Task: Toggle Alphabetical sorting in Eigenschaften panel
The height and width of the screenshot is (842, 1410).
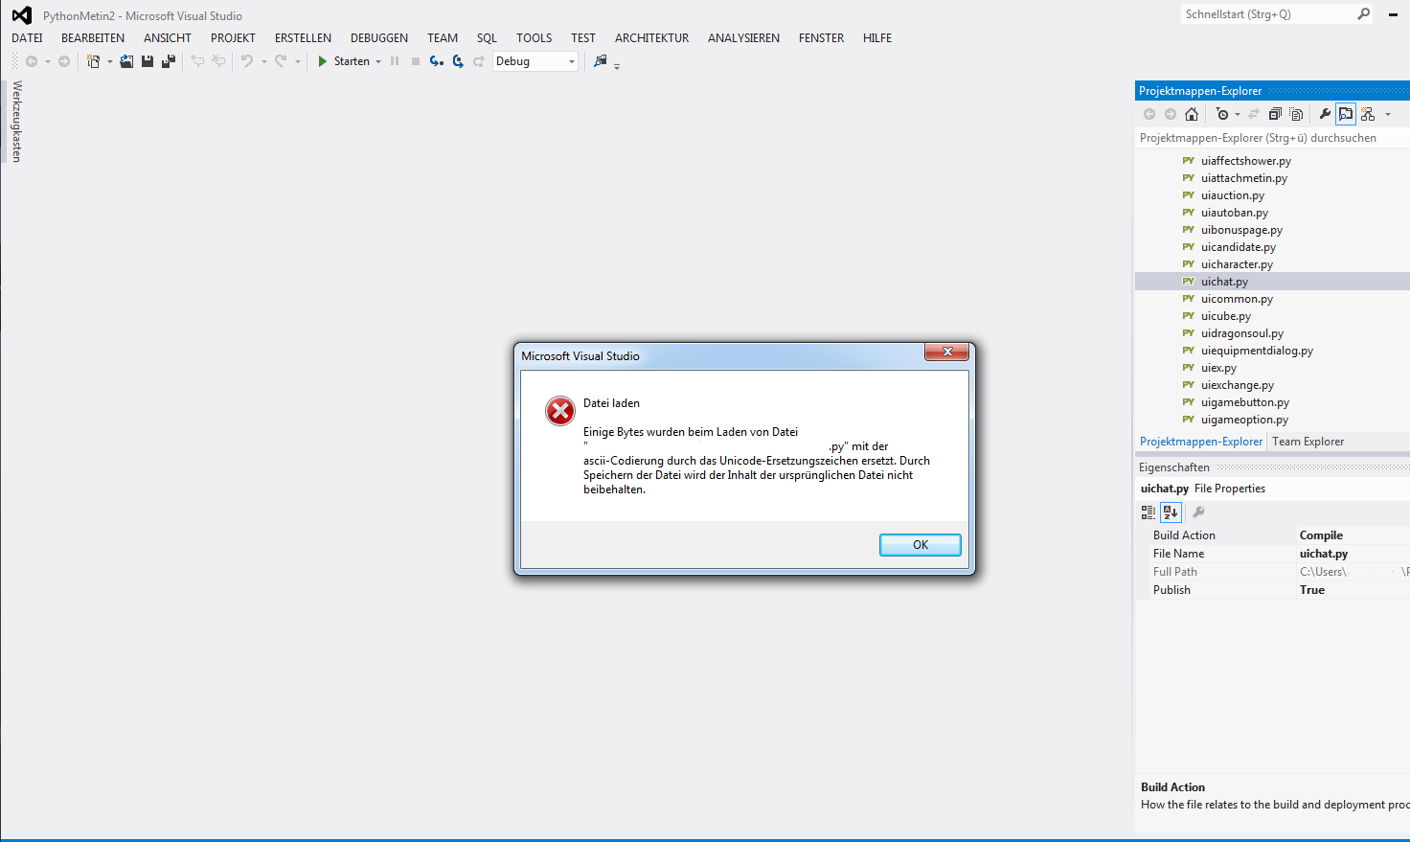Action: coord(1171,512)
